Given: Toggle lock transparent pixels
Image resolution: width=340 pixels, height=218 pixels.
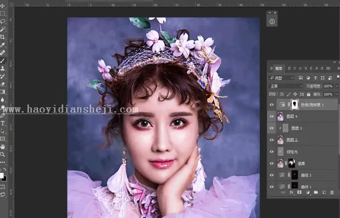Looking at the screenshot, I should click(282, 94).
